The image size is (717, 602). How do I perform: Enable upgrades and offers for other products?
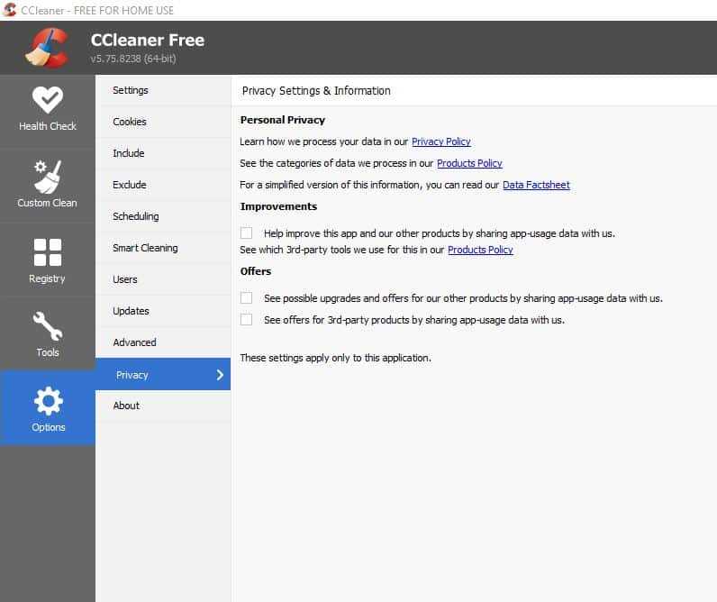tap(246, 297)
